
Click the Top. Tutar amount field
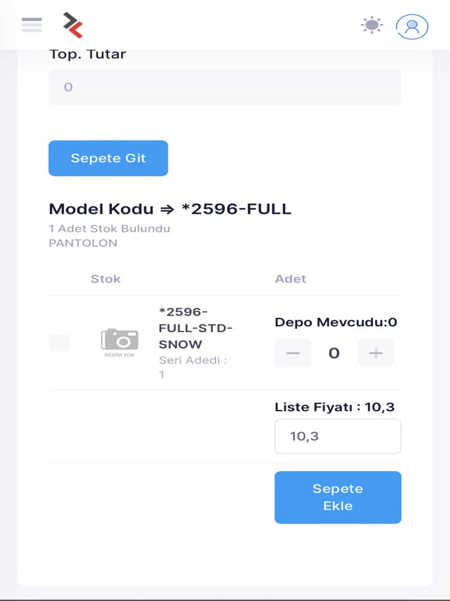click(225, 87)
